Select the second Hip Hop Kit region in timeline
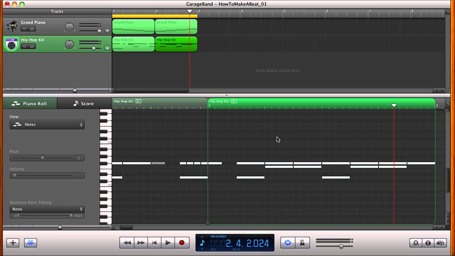 (176, 44)
